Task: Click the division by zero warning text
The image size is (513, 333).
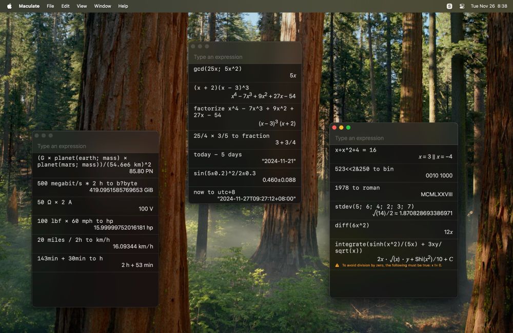Action: (392, 265)
